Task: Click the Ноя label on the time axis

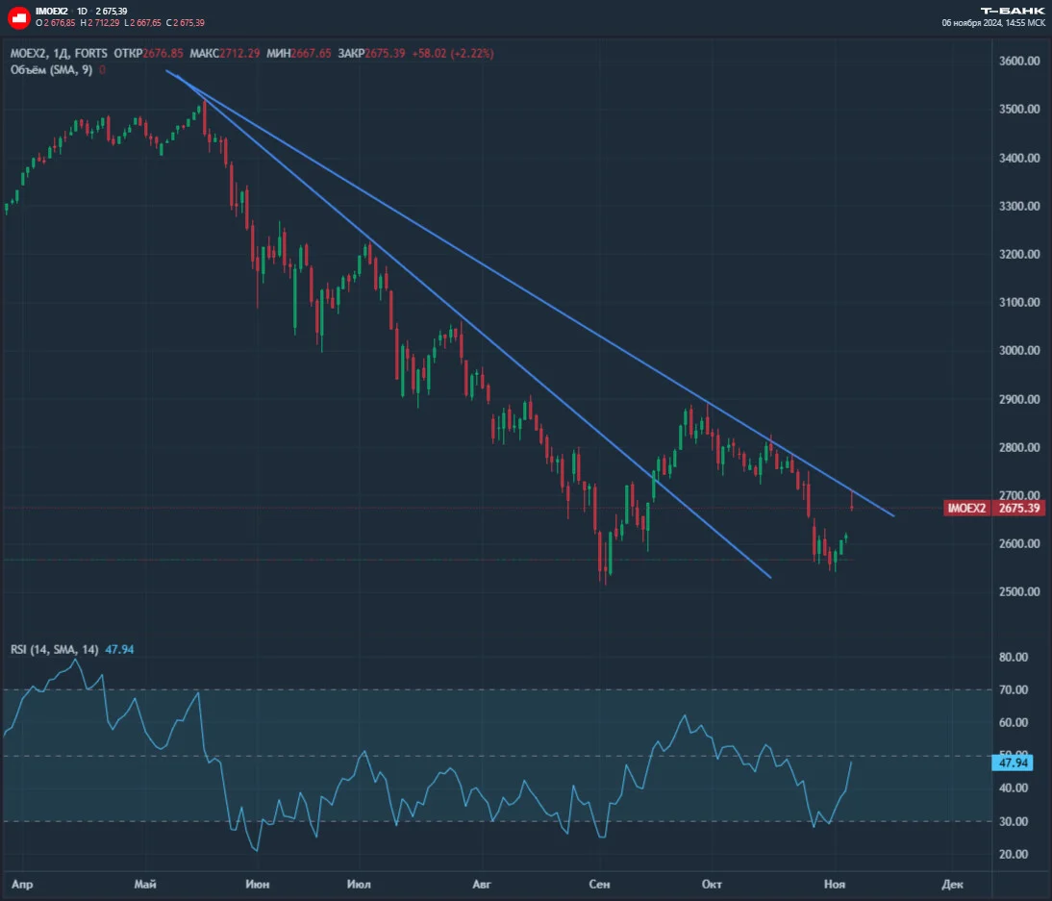Action: point(835,885)
